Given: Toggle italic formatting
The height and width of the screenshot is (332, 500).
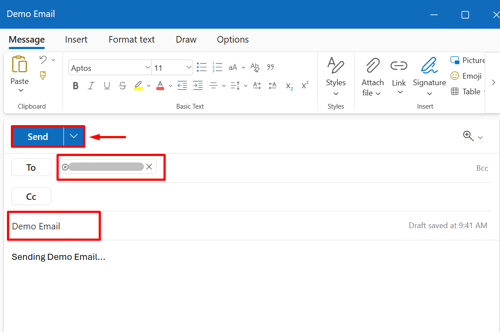Looking at the screenshot, I should click(x=91, y=86).
